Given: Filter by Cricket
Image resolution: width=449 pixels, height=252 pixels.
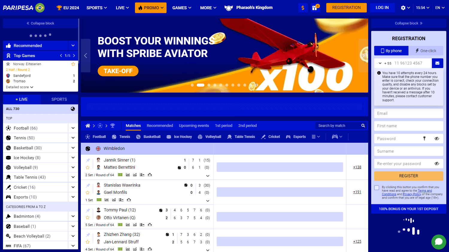Looking at the screenshot, I should pyautogui.click(x=271, y=137).
